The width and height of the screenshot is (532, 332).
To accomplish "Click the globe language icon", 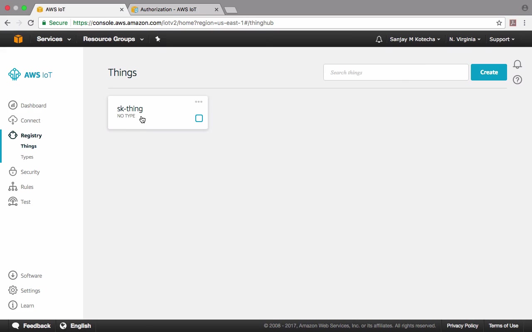I will tap(63, 326).
